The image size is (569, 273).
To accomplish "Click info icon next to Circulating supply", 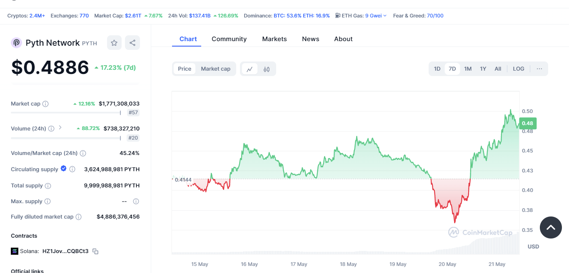I will pyautogui.click(x=72, y=169).
